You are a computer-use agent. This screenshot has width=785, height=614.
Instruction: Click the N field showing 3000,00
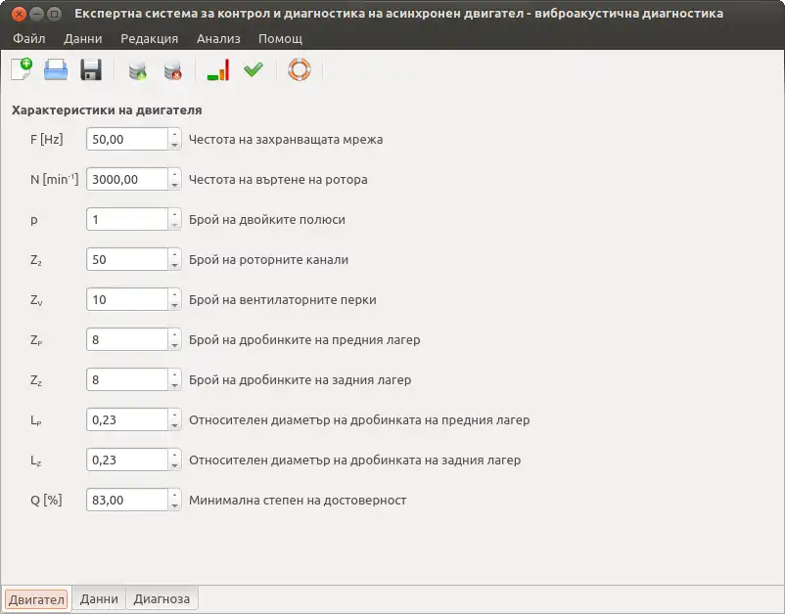(x=127, y=179)
